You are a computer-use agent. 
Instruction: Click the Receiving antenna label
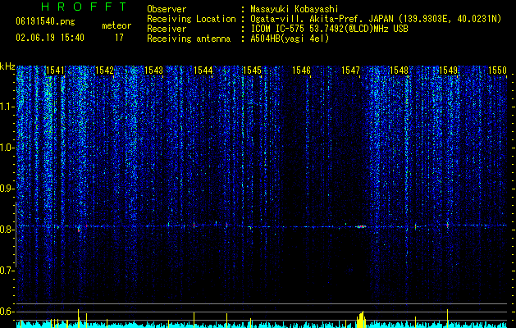point(189,39)
